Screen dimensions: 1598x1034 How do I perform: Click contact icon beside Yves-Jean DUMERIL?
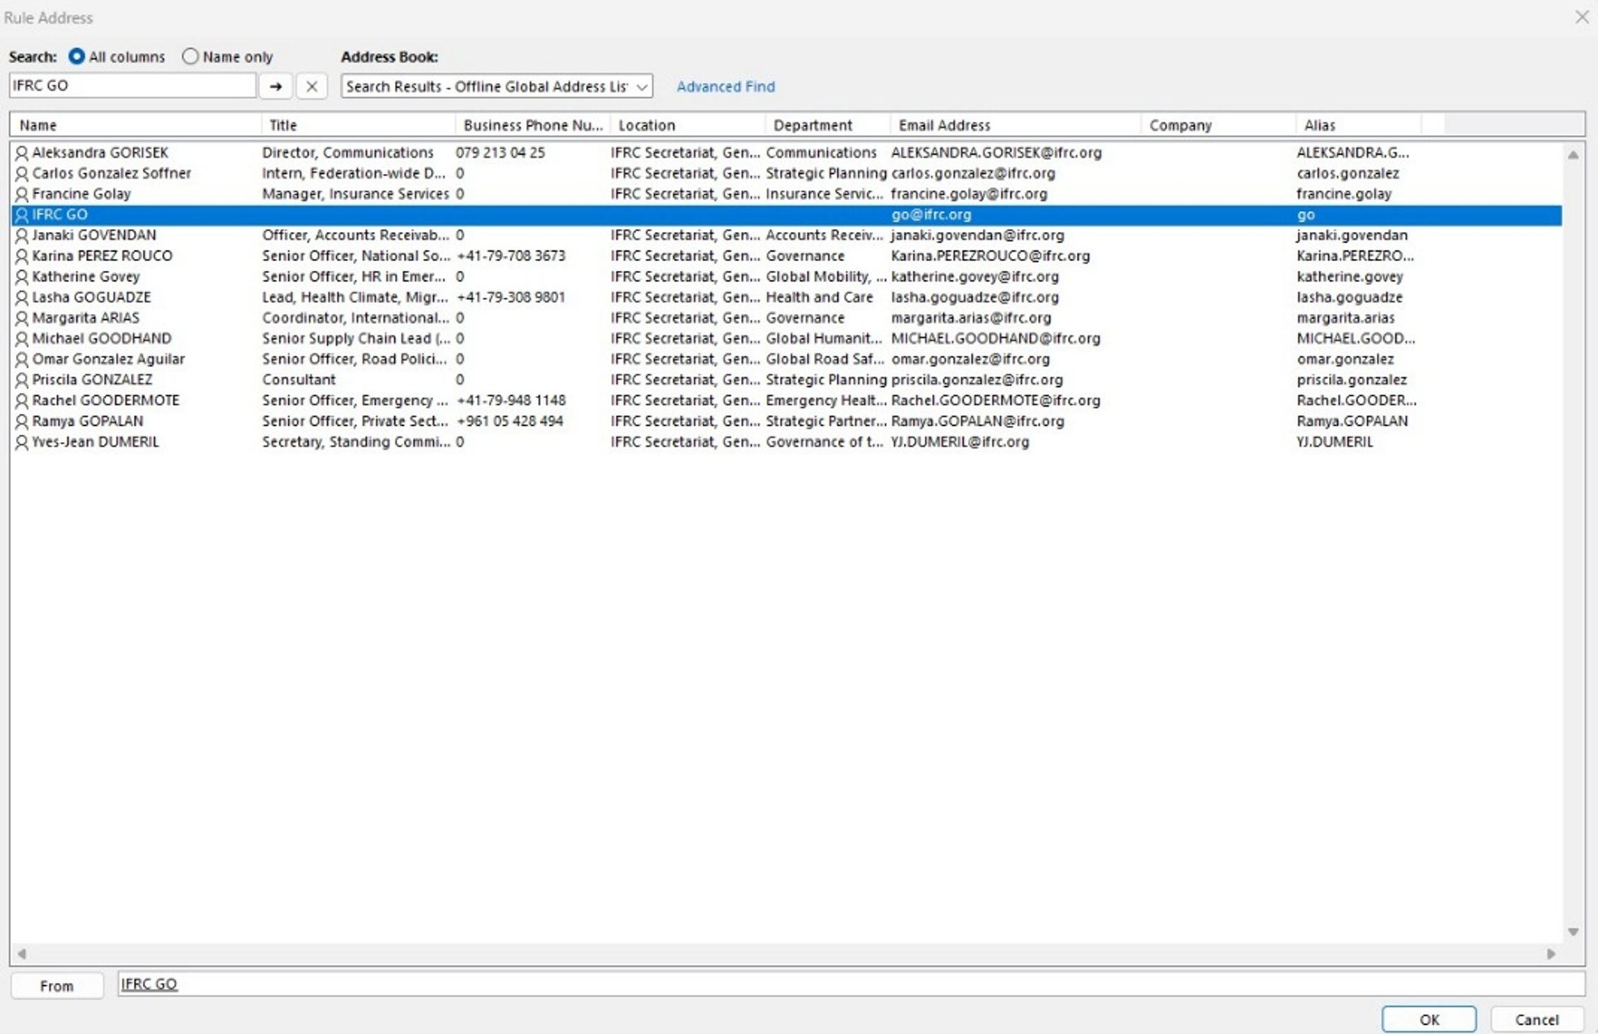pos(22,442)
